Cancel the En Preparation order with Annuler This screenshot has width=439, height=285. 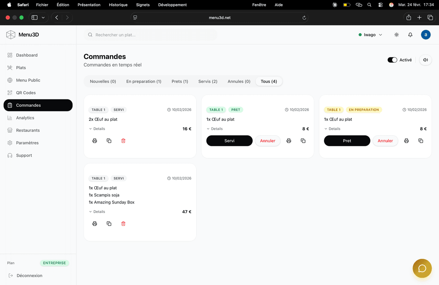point(385,141)
